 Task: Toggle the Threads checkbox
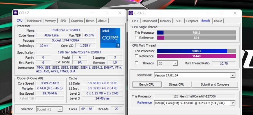tap(137, 63)
